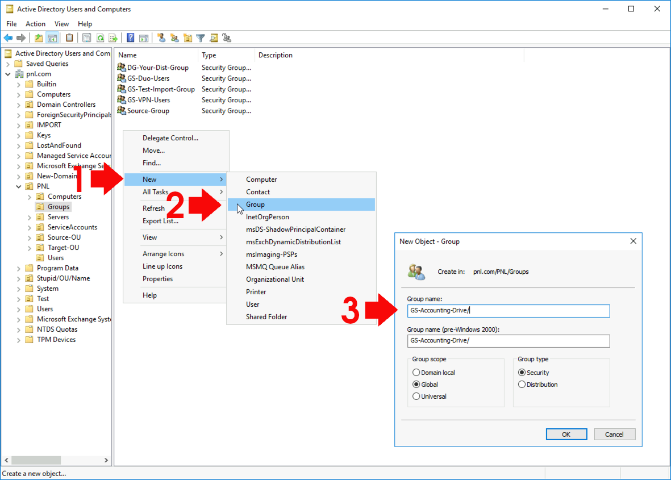Collapse the pnl.com tree node
Image resolution: width=671 pixels, height=480 pixels.
coord(8,73)
